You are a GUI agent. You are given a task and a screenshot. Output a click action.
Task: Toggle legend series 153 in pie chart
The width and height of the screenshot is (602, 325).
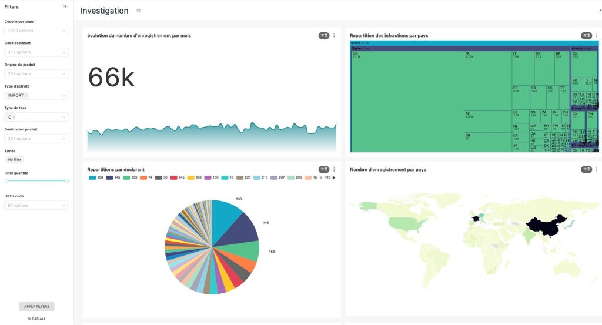pyautogui.click(x=130, y=177)
